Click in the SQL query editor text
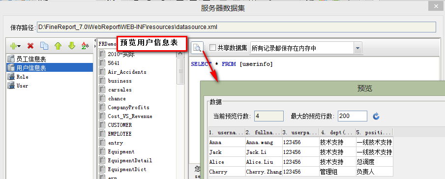This screenshot has width=445, height=179. pyautogui.click(x=232, y=64)
